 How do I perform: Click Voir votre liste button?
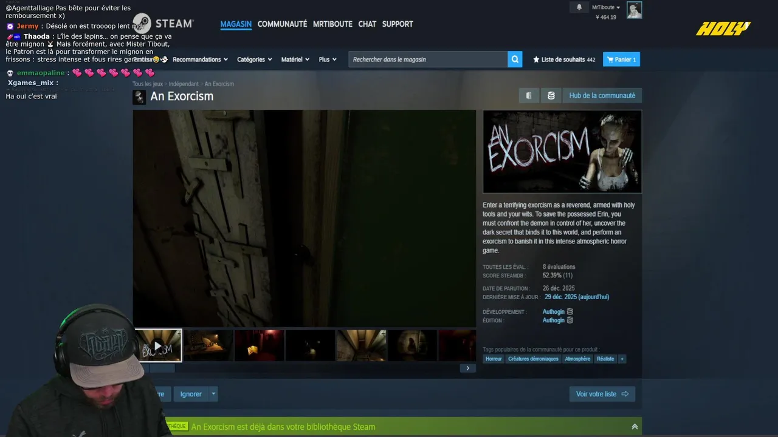click(x=602, y=394)
